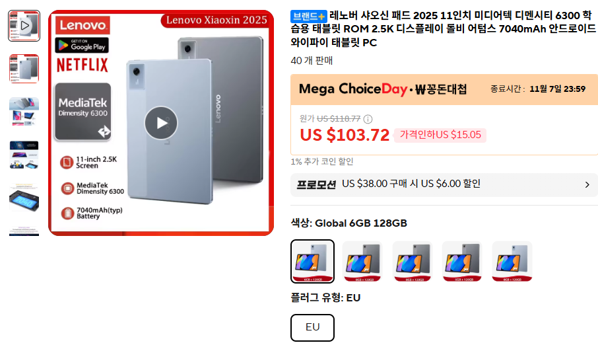View the third gallery thumbnail with accessories

[x=24, y=112]
